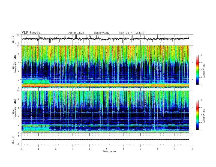Click the time axis tick label "3"
Screen dimensions: 216x167
click(x=73, y=149)
